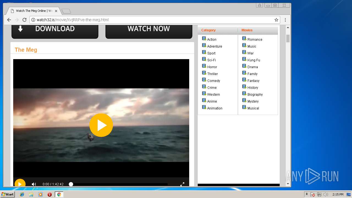The width and height of the screenshot is (352, 198).
Task: Open the Anime category
Action: (212, 101)
